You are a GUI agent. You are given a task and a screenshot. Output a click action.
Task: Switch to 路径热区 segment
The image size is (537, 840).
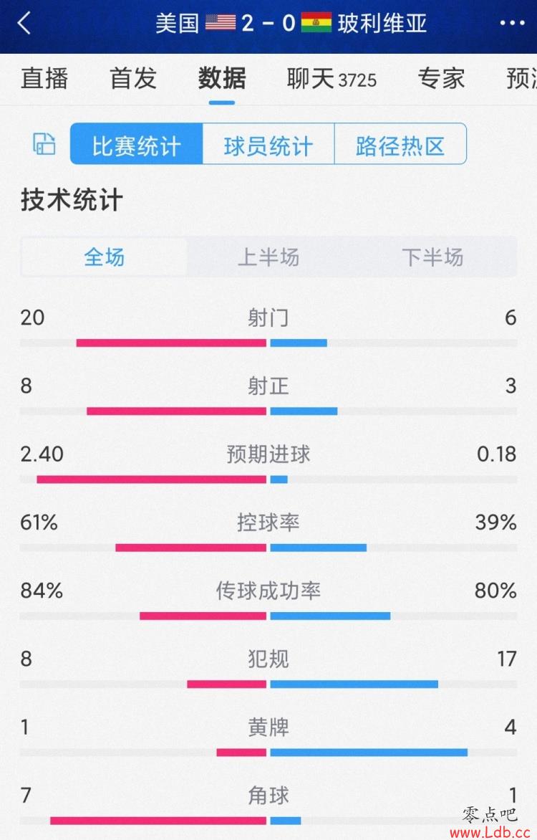[400, 143]
